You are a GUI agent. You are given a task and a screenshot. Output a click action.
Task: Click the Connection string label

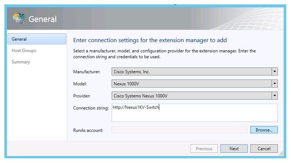tap(91, 108)
